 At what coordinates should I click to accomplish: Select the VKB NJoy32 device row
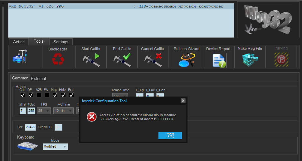click(121, 7)
